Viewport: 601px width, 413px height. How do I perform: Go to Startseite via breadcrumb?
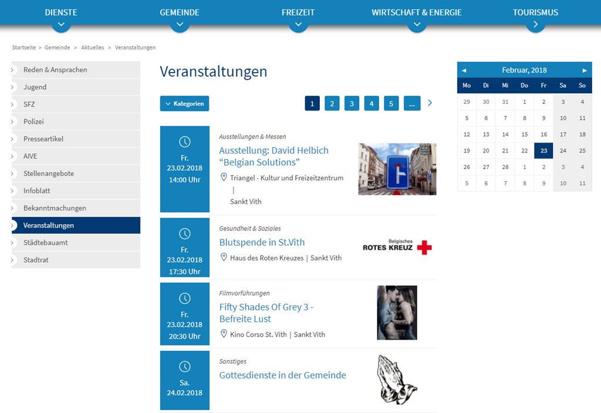23,48
